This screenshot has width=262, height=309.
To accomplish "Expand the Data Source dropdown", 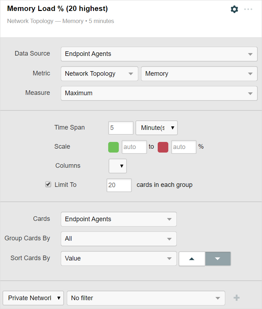I will click(x=159, y=54).
